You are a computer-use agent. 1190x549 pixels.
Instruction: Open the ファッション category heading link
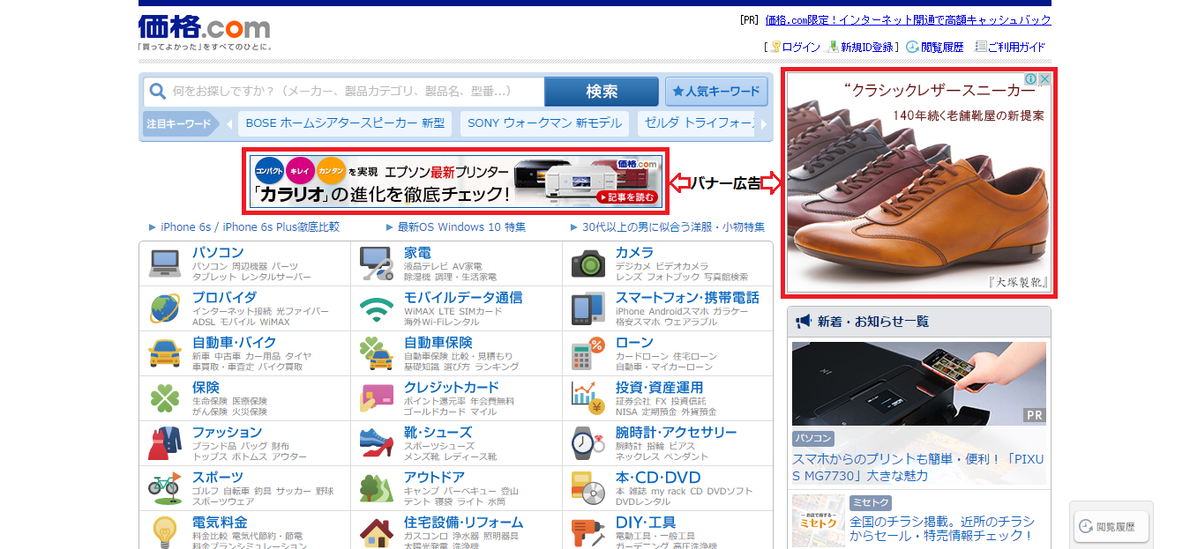[228, 433]
